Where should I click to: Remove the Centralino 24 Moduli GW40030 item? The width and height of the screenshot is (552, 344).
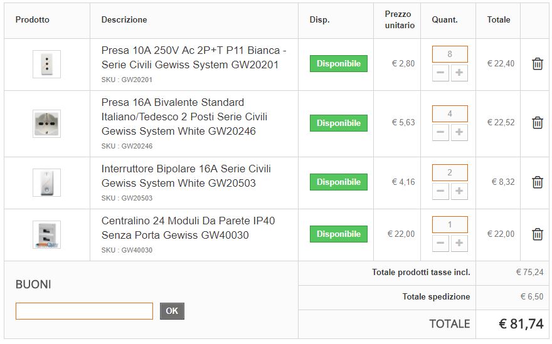537,234
